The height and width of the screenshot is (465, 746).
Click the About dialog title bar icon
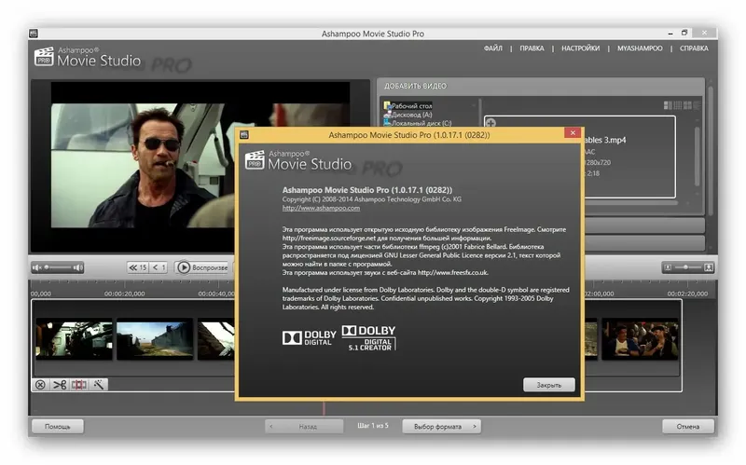coord(244,135)
